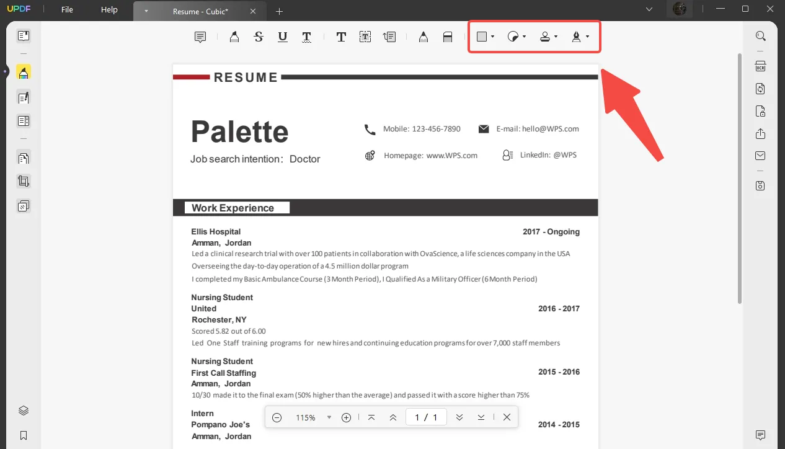Open the Search icon in right sidebar
The height and width of the screenshot is (449, 785).
point(761,36)
